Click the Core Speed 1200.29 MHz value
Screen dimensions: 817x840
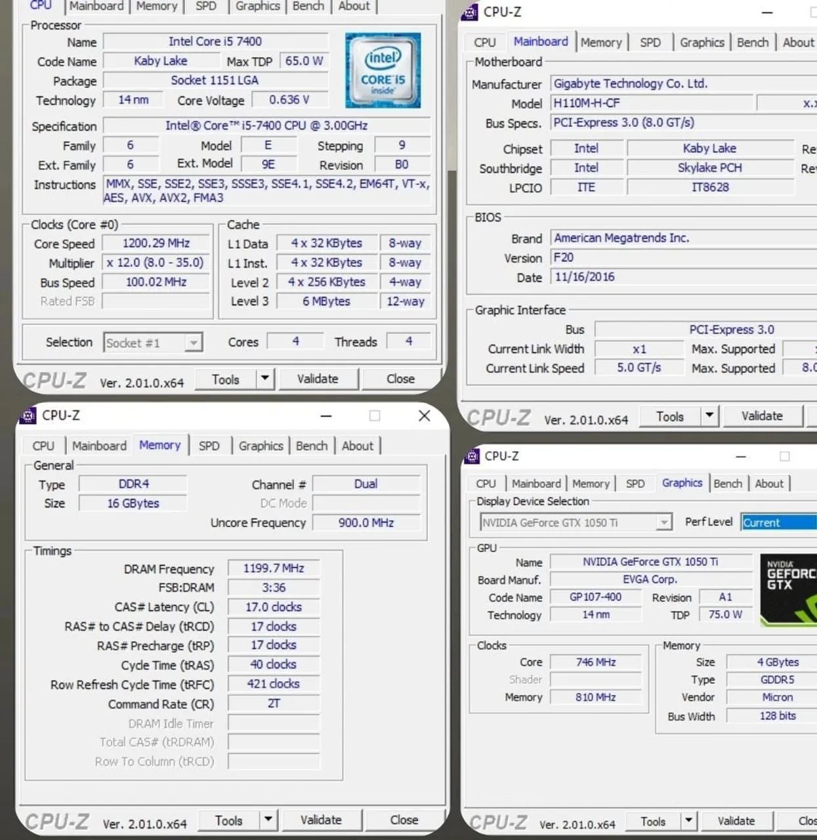[x=156, y=243]
